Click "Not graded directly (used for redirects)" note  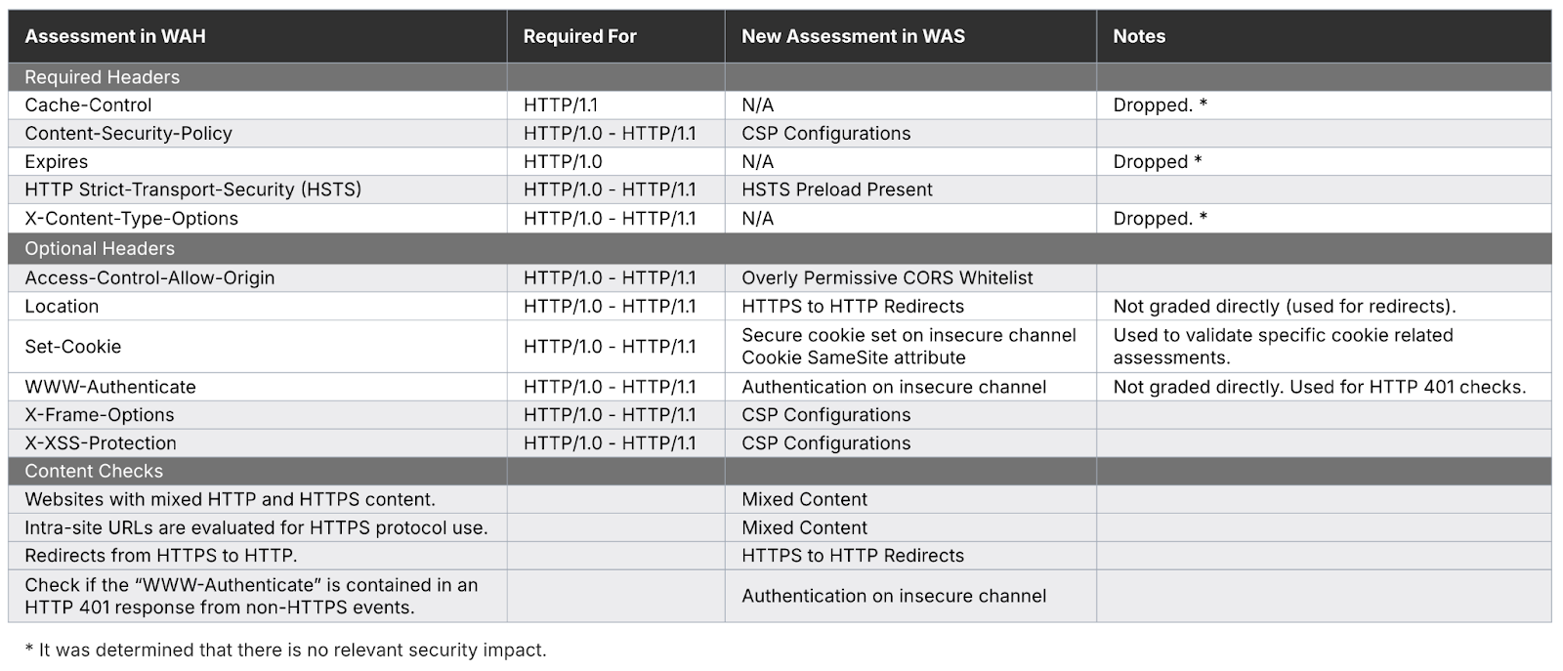coord(1284,307)
